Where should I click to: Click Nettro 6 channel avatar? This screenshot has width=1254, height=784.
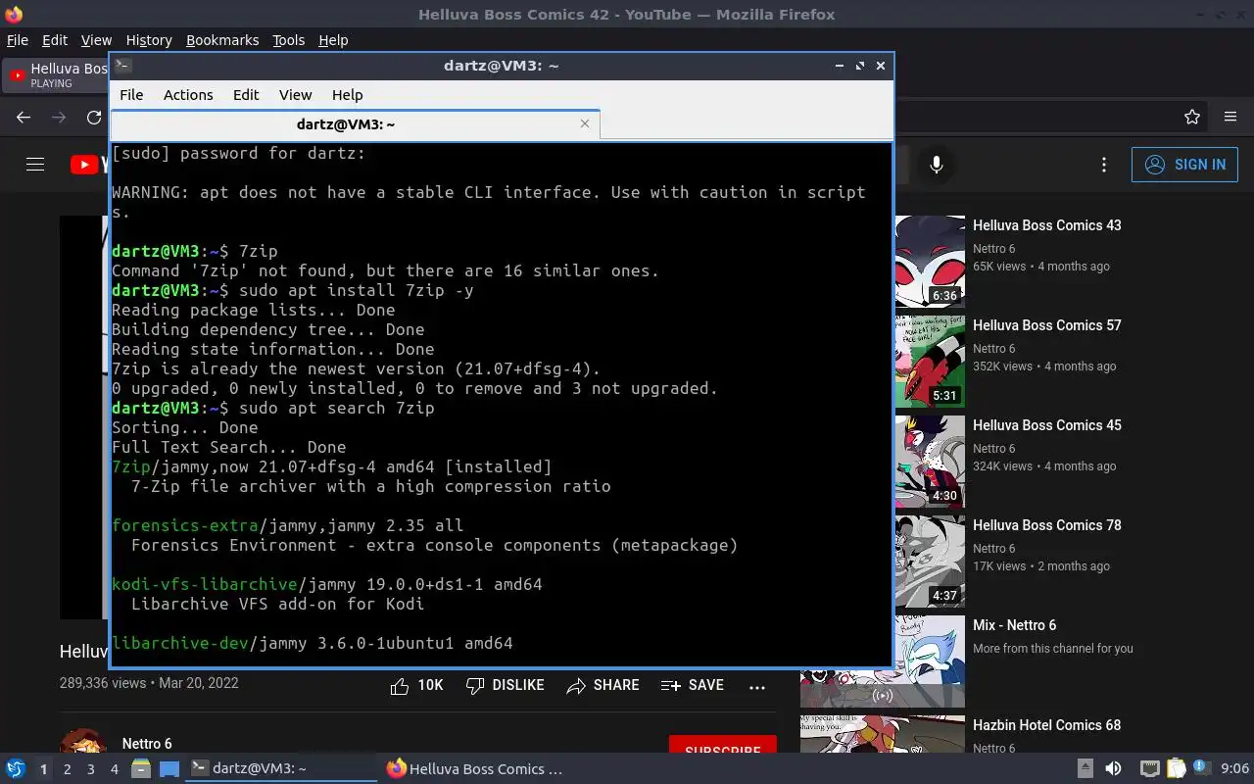(83, 741)
